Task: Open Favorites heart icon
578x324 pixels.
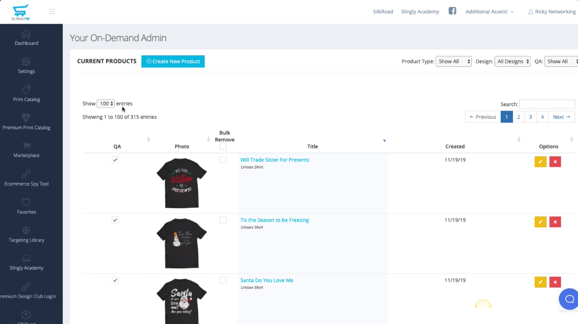Action: [26, 202]
